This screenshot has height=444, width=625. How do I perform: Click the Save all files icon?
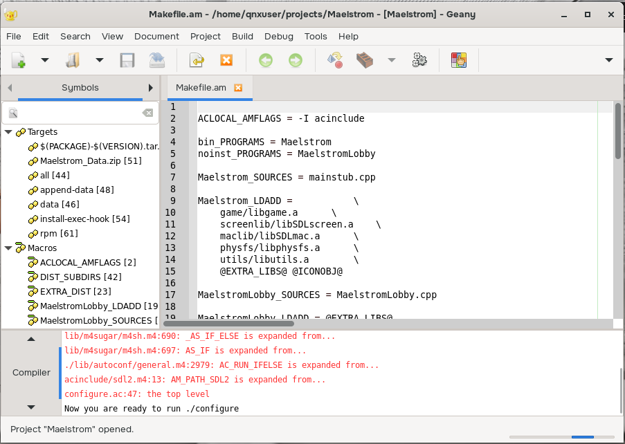(156, 61)
